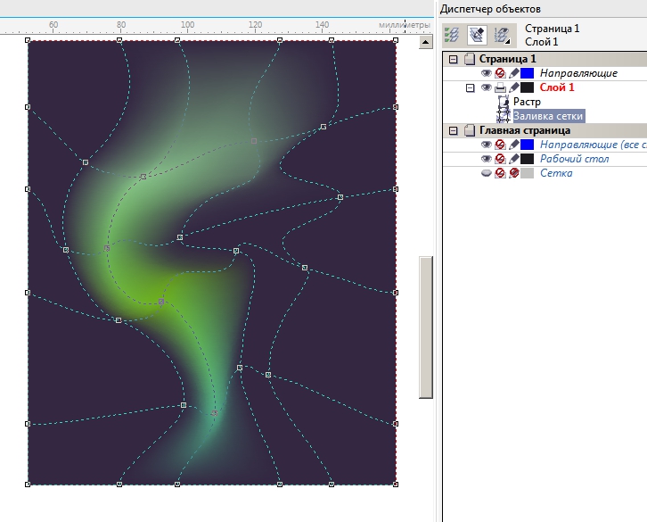Click the canvas vertical scrollbar up arrow
Image resolution: width=647 pixels, height=522 pixels.
(426, 42)
